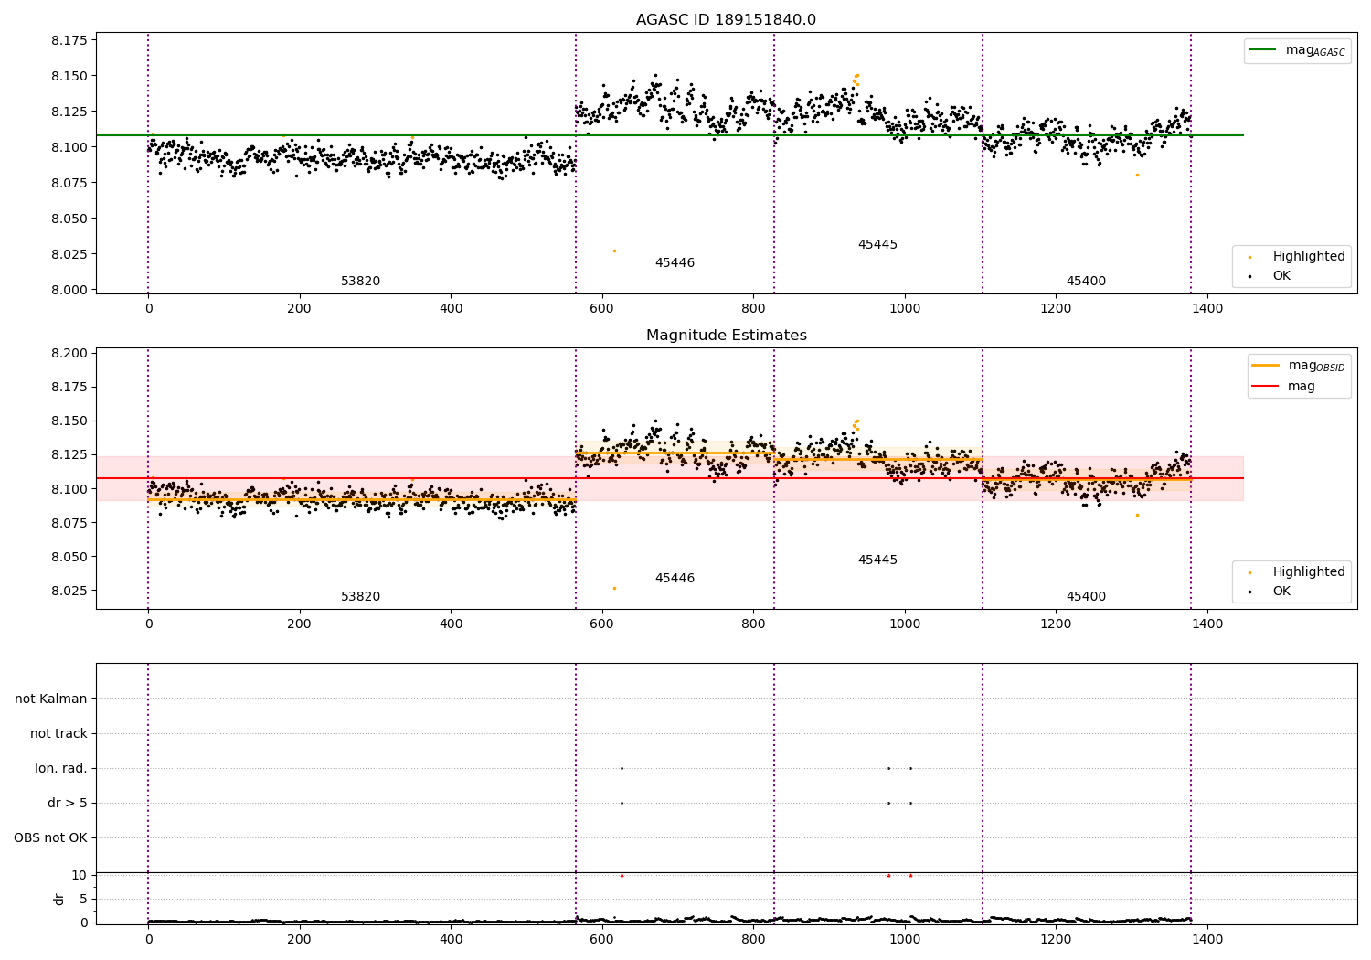Click obsid label 53820 in Magnitude Estimates plot
This screenshot has height=960, width=1371.
(x=360, y=597)
